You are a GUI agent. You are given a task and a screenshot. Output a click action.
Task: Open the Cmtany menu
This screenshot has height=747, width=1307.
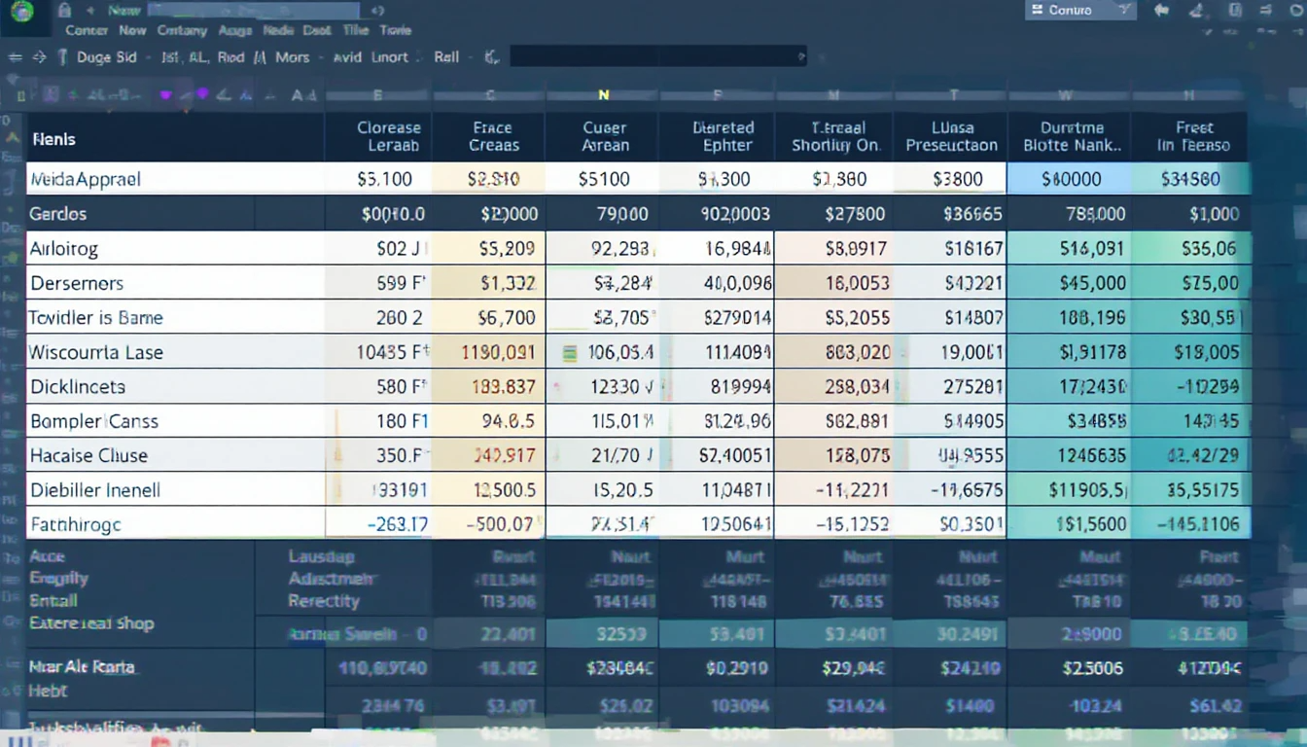click(x=182, y=30)
